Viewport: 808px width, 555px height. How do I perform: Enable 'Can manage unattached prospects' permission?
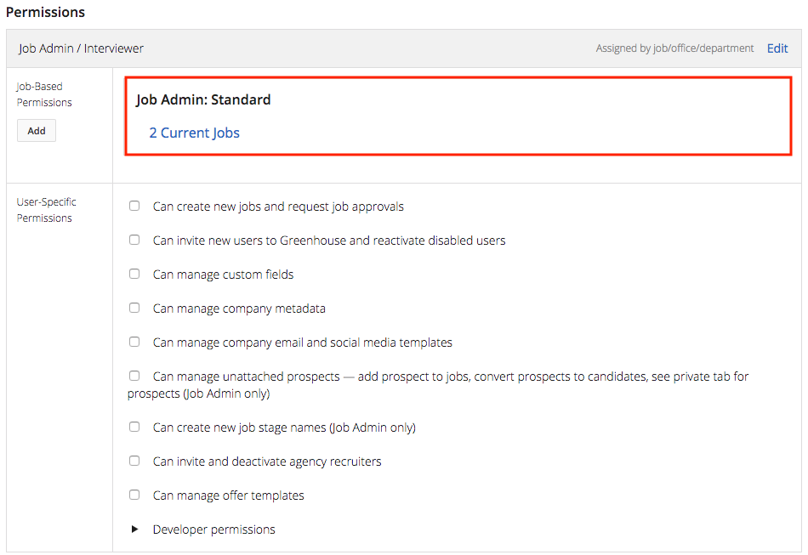click(x=134, y=375)
